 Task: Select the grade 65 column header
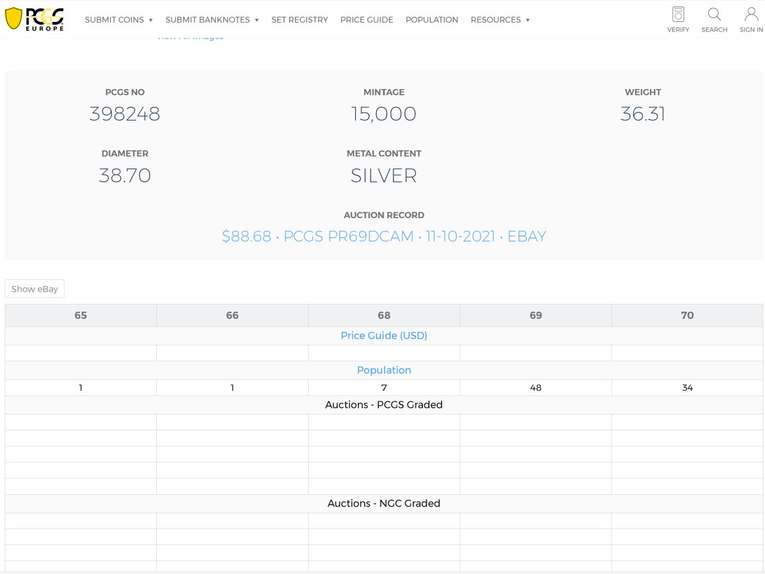(x=81, y=315)
